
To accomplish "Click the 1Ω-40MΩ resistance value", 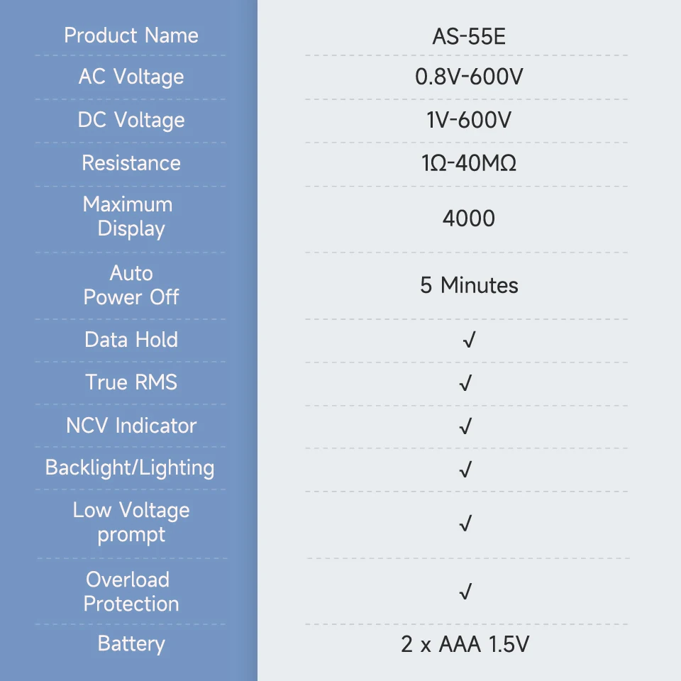I will (x=469, y=164).
